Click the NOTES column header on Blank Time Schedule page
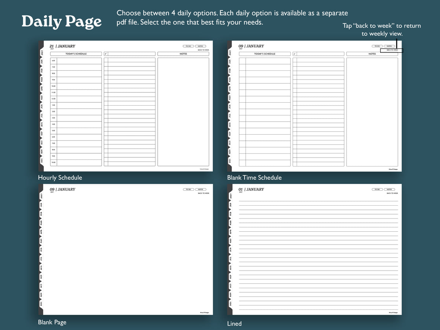Image resolution: width=440 pixels, height=330 pixels. 372,54
